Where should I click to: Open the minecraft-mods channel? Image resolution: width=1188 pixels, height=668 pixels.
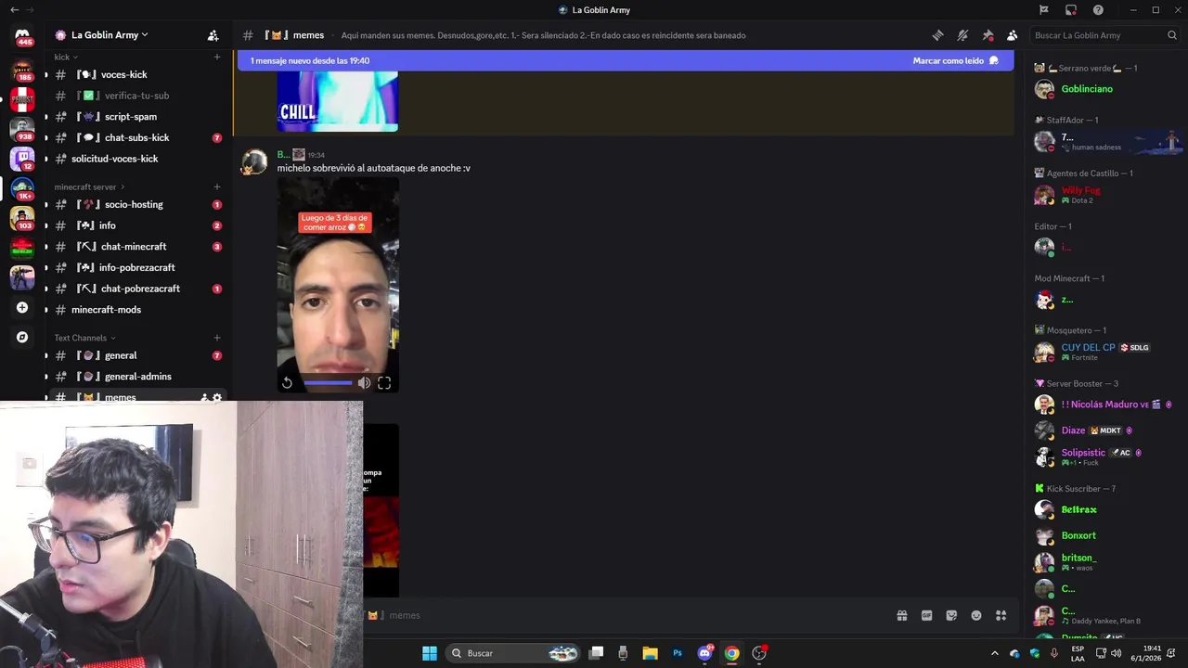[x=136, y=310]
